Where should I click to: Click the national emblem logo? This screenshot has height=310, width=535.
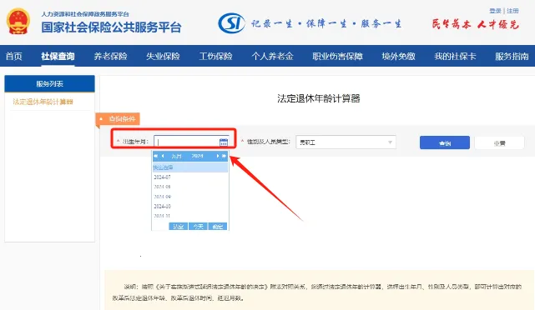tap(18, 21)
